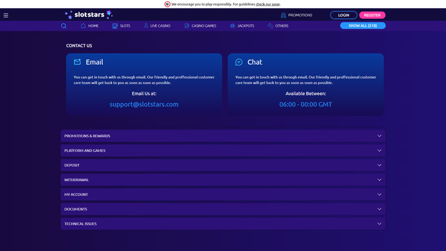Click the 'CONTACT US' page title
This screenshot has height=251, width=446.
(79, 46)
